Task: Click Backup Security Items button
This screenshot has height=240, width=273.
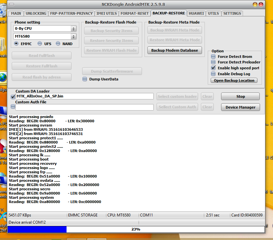Action: pyautogui.click(x=112, y=31)
